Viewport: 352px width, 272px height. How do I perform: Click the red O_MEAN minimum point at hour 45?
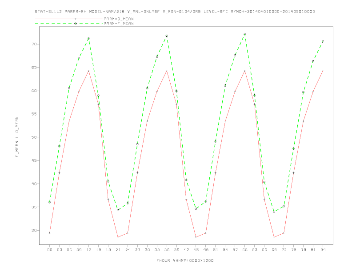(x=196, y=237)
